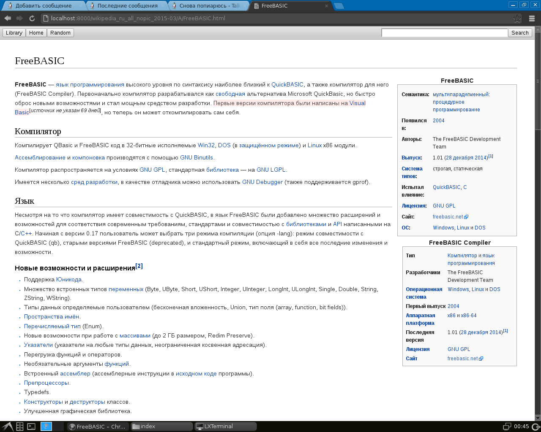
Task: Follow the 'Пространства имён' link
Action: tap(52, 317)
